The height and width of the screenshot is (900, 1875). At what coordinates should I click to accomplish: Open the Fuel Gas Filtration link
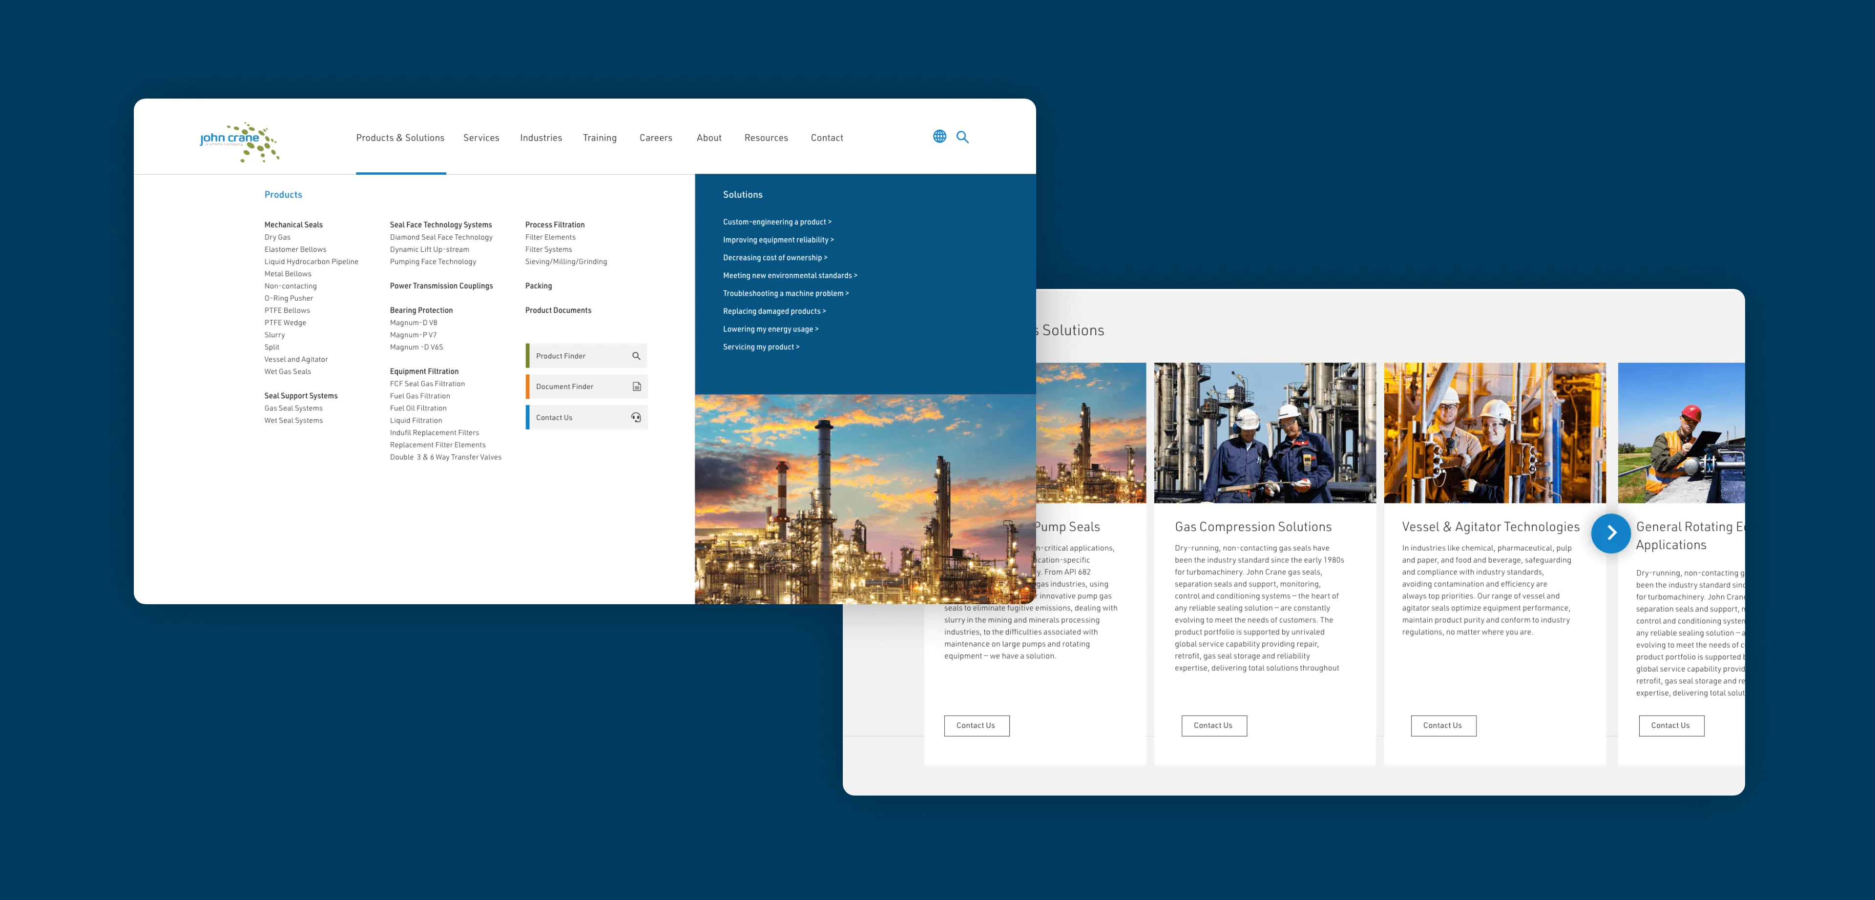[x=420, y=396]
